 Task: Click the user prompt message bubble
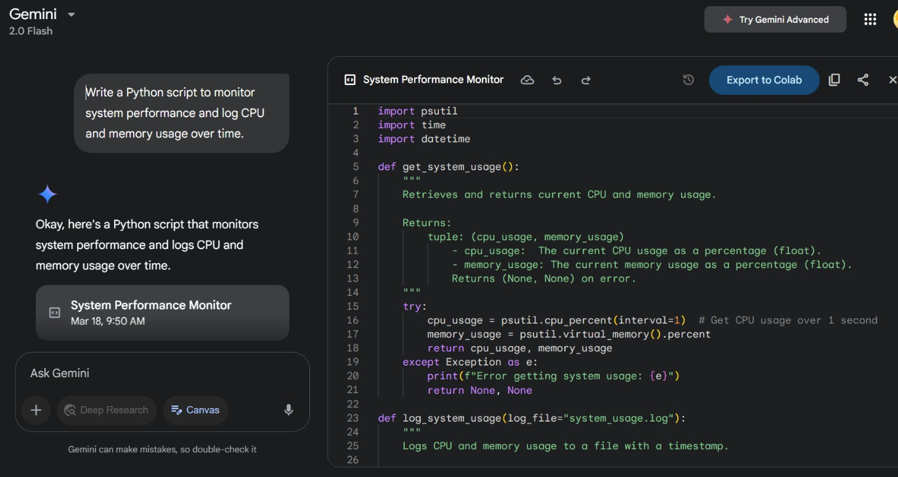pos(182,113)
